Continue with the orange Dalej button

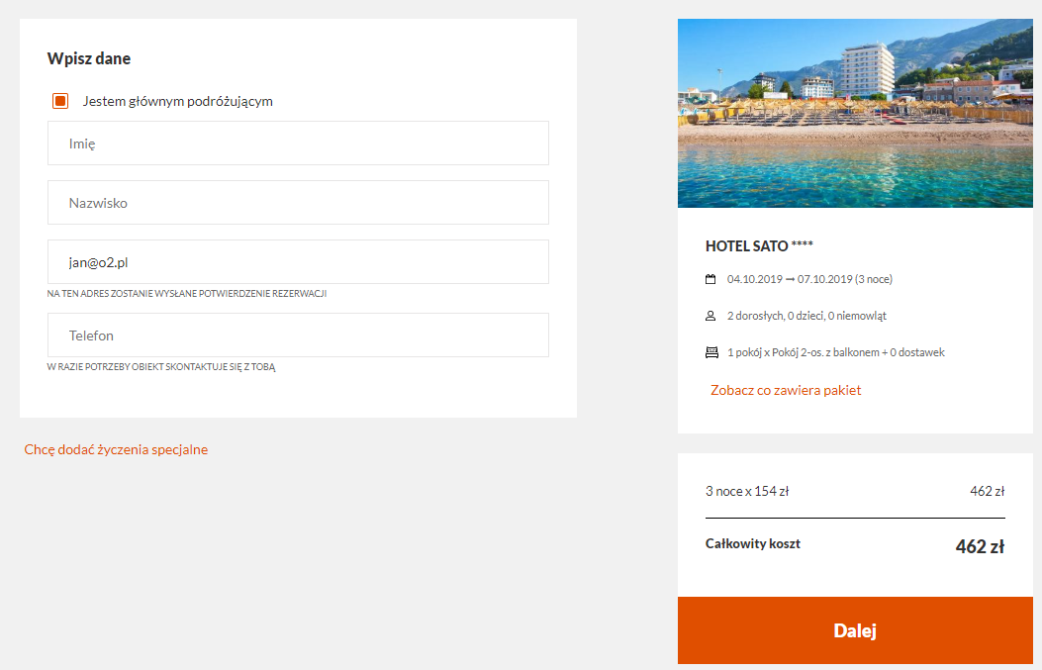pos(855,630)
